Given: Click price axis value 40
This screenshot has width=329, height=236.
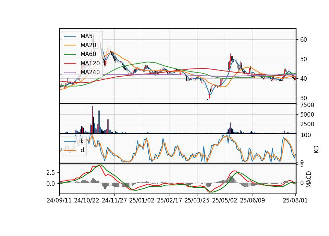Looking at the screenshot, I should point(303,79).
